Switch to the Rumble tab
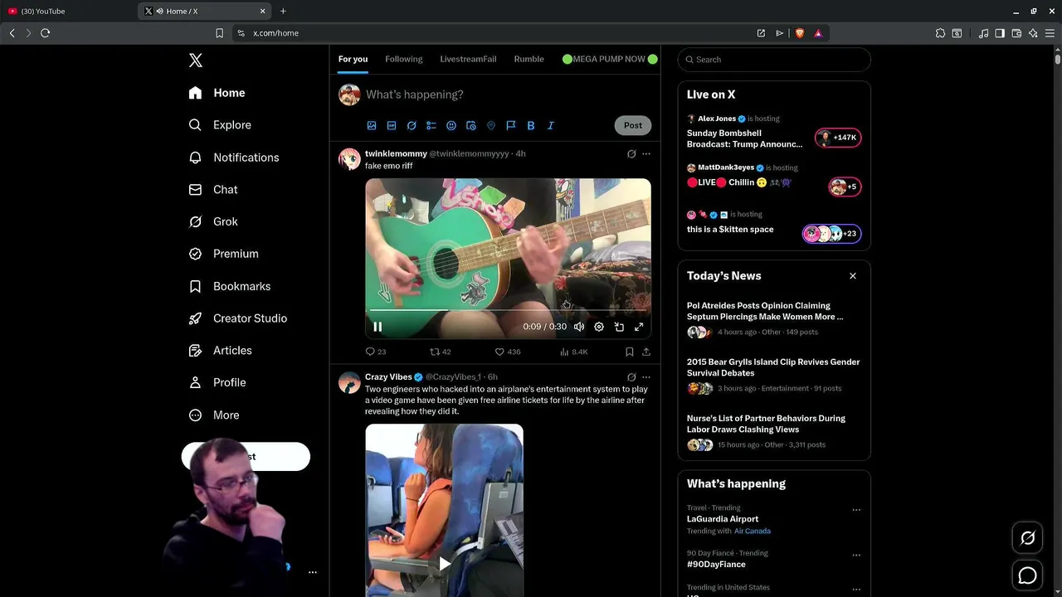This screenshot has height=597, width=1062. tap(529, 59)
